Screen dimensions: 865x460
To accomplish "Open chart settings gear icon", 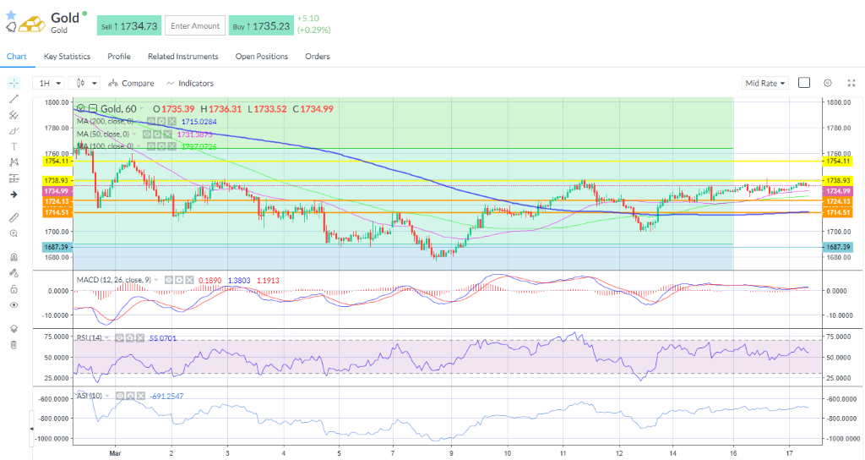I will (828, 83).
